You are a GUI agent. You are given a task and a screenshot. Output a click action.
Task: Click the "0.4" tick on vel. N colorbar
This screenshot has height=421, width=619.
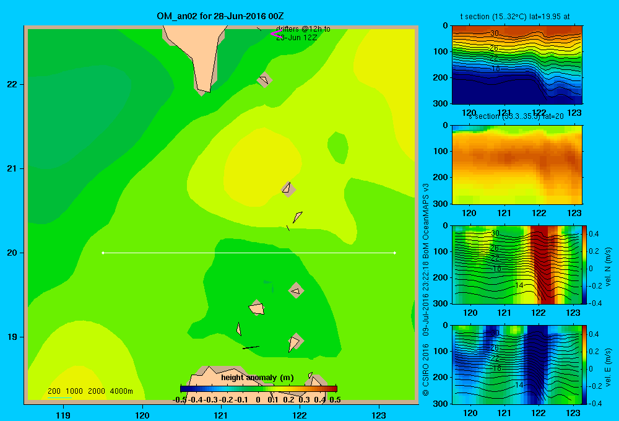[x=594, y=234]
